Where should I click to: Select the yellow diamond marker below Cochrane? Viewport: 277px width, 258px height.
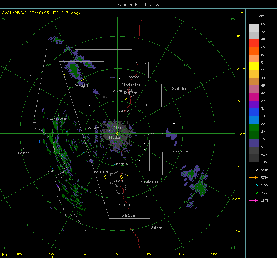105,177
